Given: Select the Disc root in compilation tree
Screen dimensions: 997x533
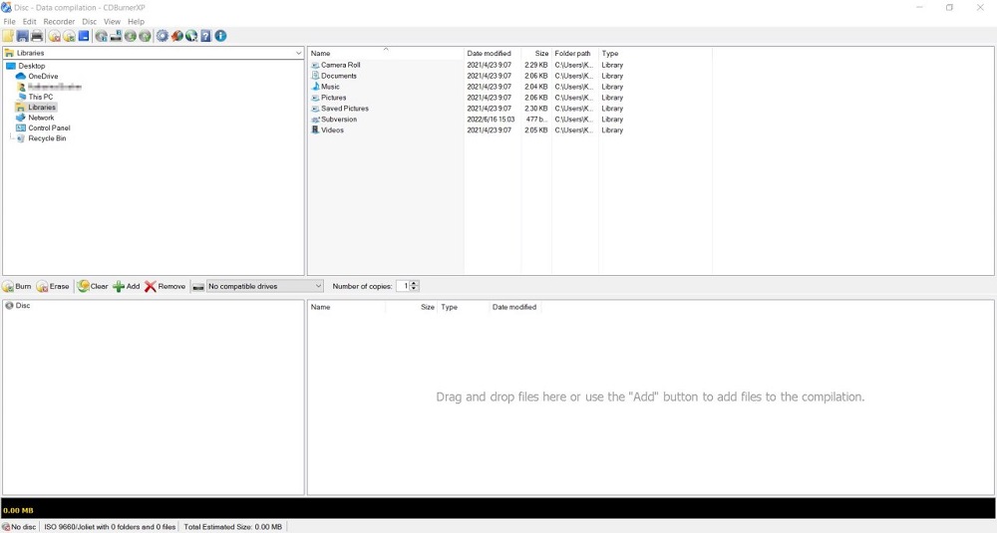Looking at the screenshot, I should (x=18, y=306).
